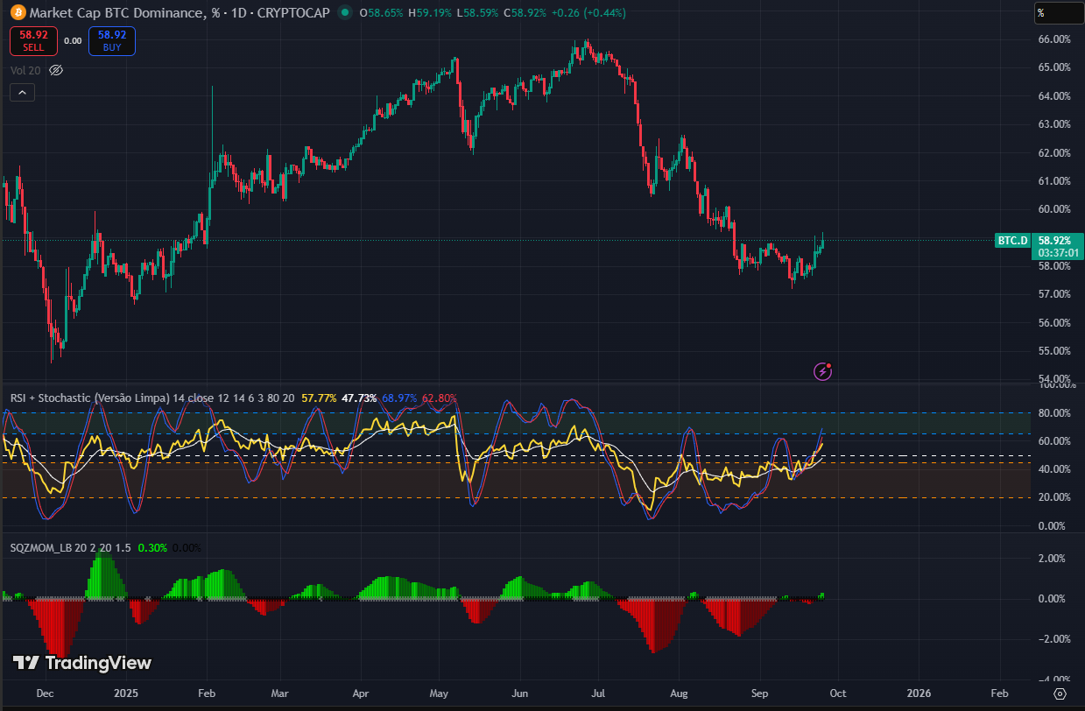Click the yellow 57.77% RSI value
1085x711 pixels.
pos(319,398)
